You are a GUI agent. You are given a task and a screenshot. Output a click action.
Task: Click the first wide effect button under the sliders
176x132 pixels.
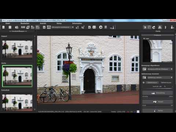158,93
